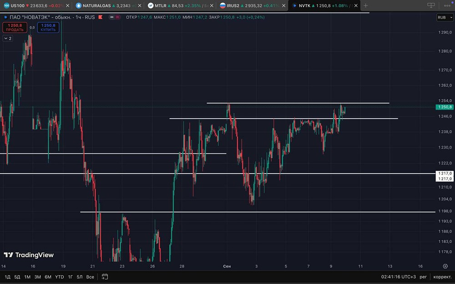The image size is (455, 284).
Task: Open the three-dot more menu
Action: [x=447, y=5]
